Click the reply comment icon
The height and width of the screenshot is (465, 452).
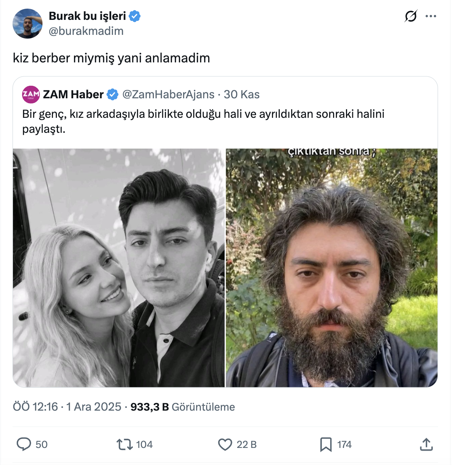pyautogui.click(x=24, y=444)
